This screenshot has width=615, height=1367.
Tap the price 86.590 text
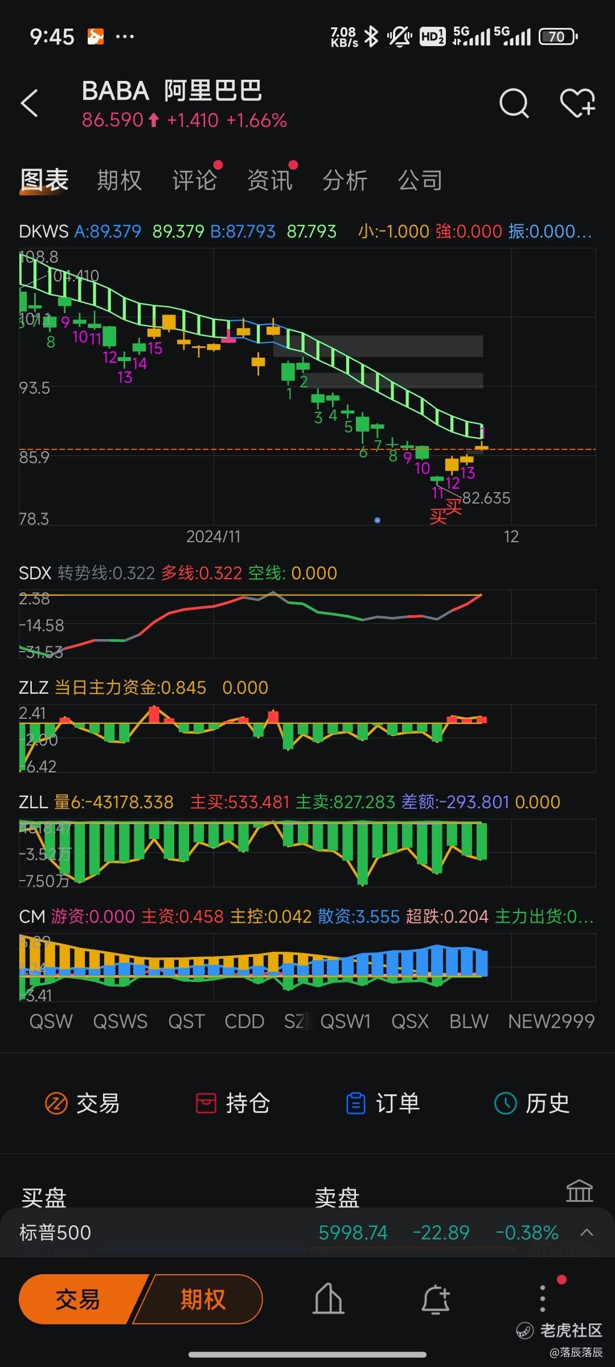[113, 120]
